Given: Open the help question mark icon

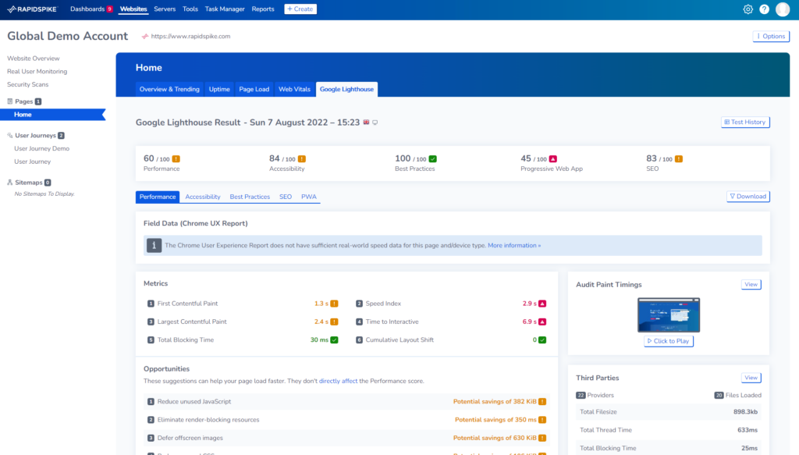Looking at the screenshot, I should 764,9.
